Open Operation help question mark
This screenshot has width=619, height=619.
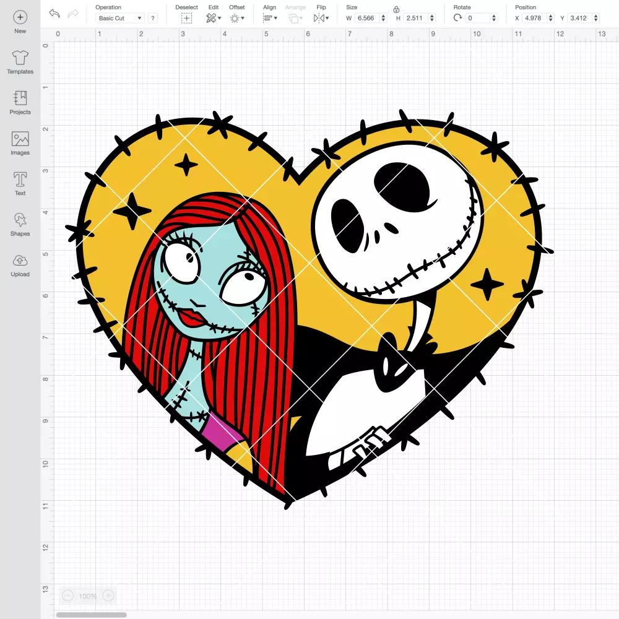pyautogui.click(x=153, y=18)
